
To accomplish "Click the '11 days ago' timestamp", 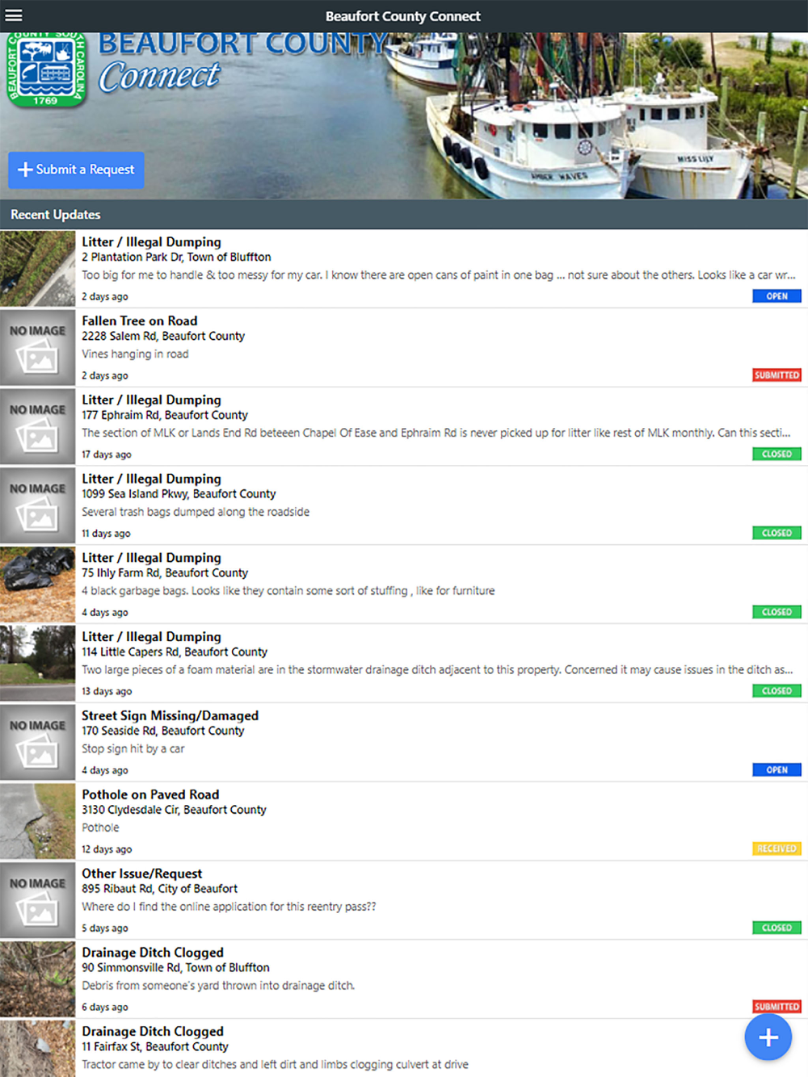I will tap(106, 534).
